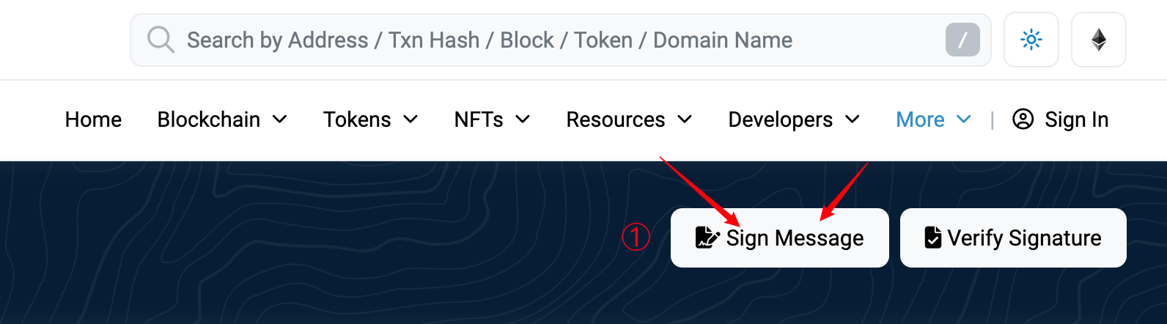The image size is (1167, 324).
Task: Expand the Developers dropdown chevron
Action: [x=853, y=119]
